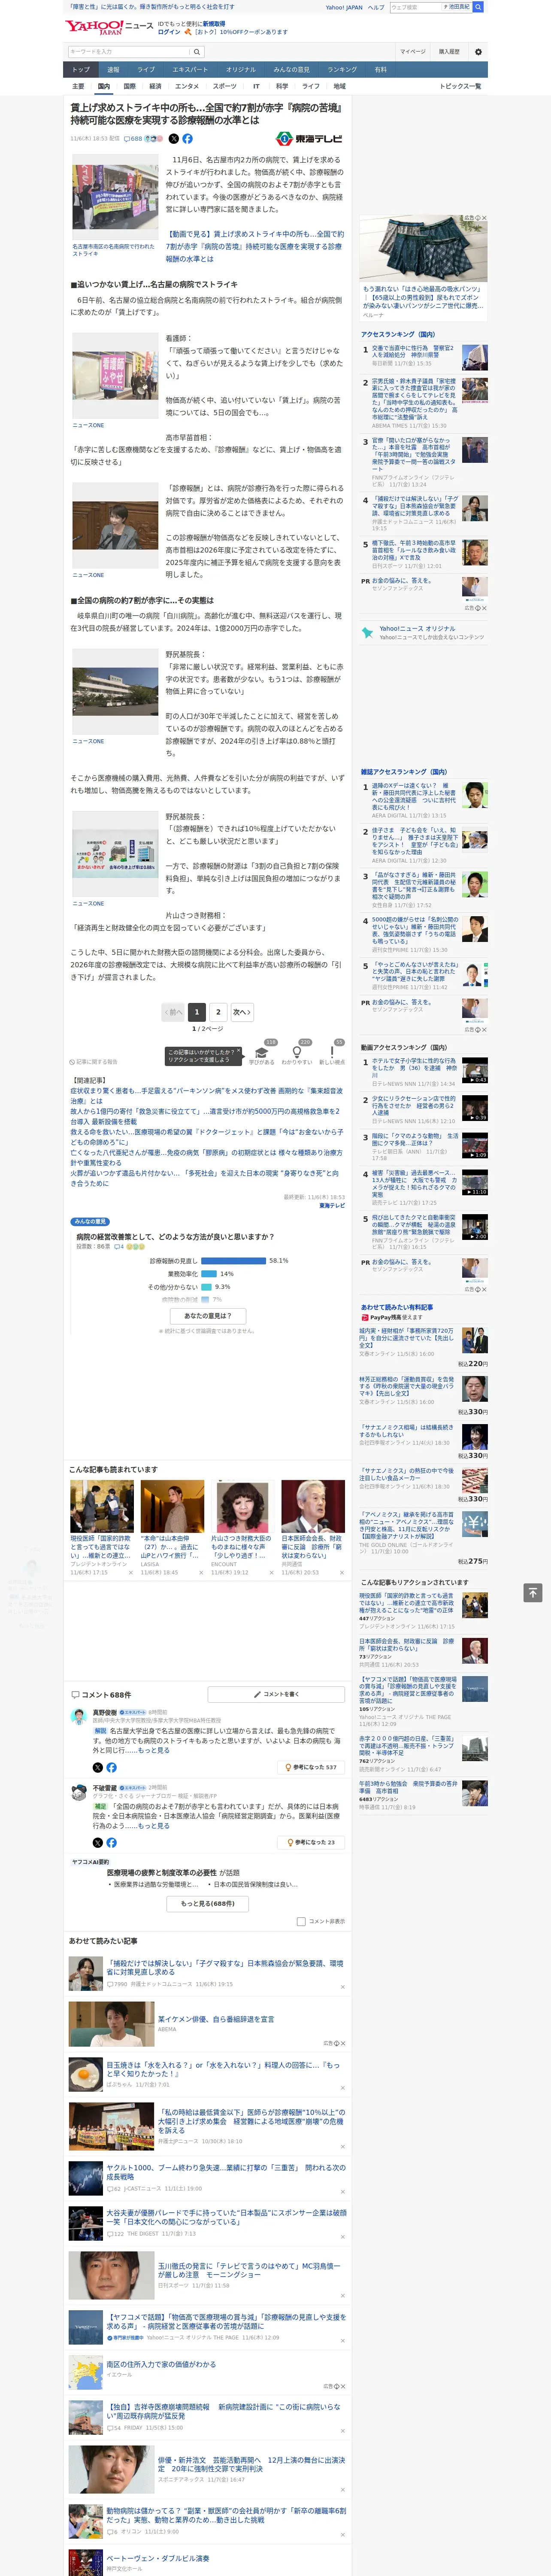Open comment count 688 beside article date
Image resolution: width=551 pixels, height=2576 pixels.
[134, 139]
